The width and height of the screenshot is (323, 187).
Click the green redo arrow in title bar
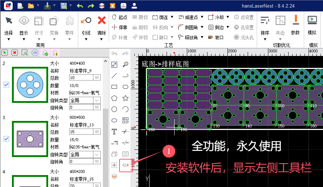(x=91, y=6)
